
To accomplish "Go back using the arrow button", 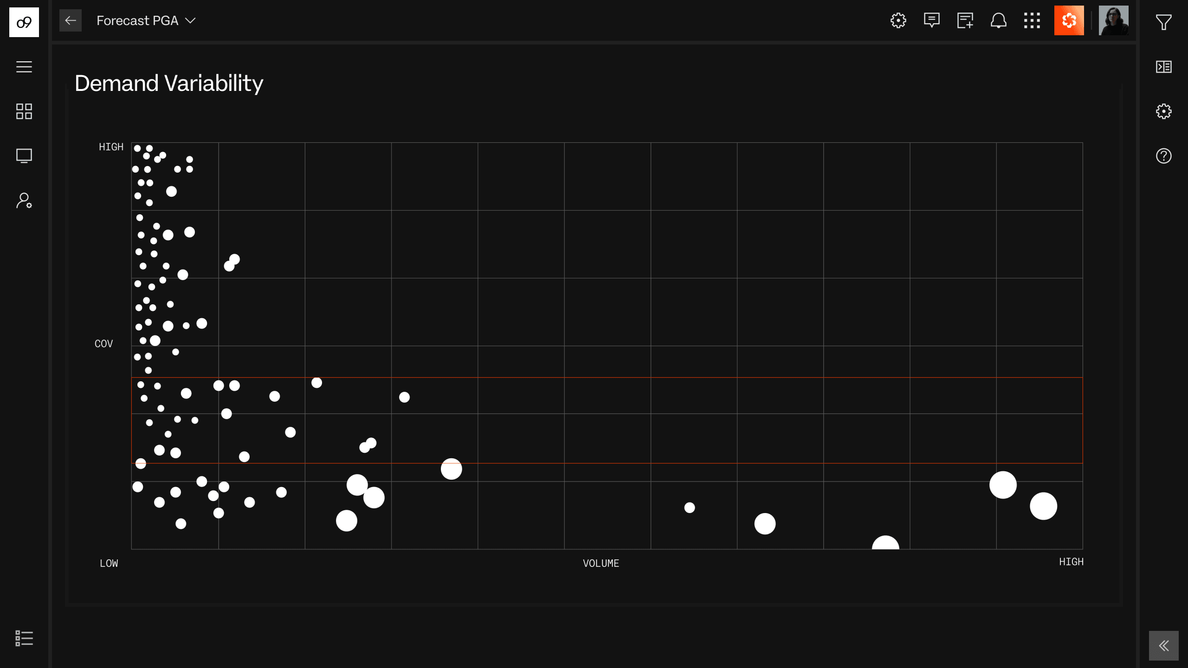I will (71, 20).
